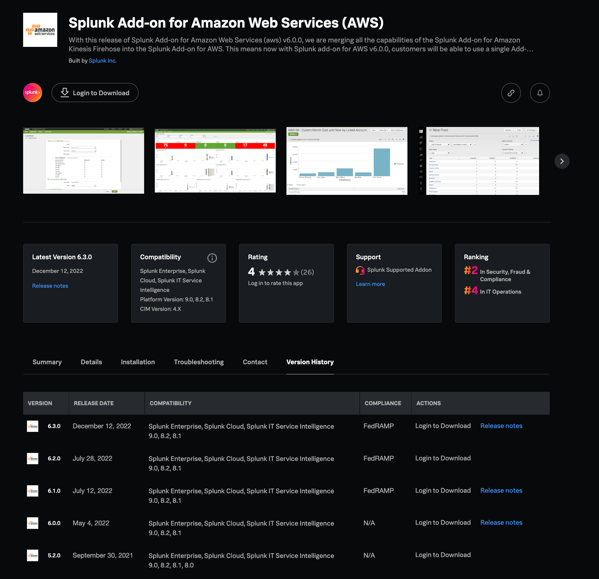Open the Installation tab
This screenshot has width=599, height=579.
[x=138, y=362]
